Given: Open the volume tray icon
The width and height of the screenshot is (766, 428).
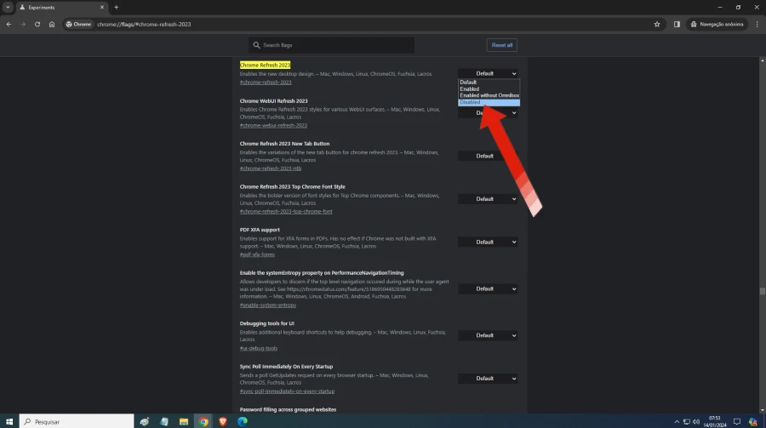Looking at the screenshot, I should point(696,422).
